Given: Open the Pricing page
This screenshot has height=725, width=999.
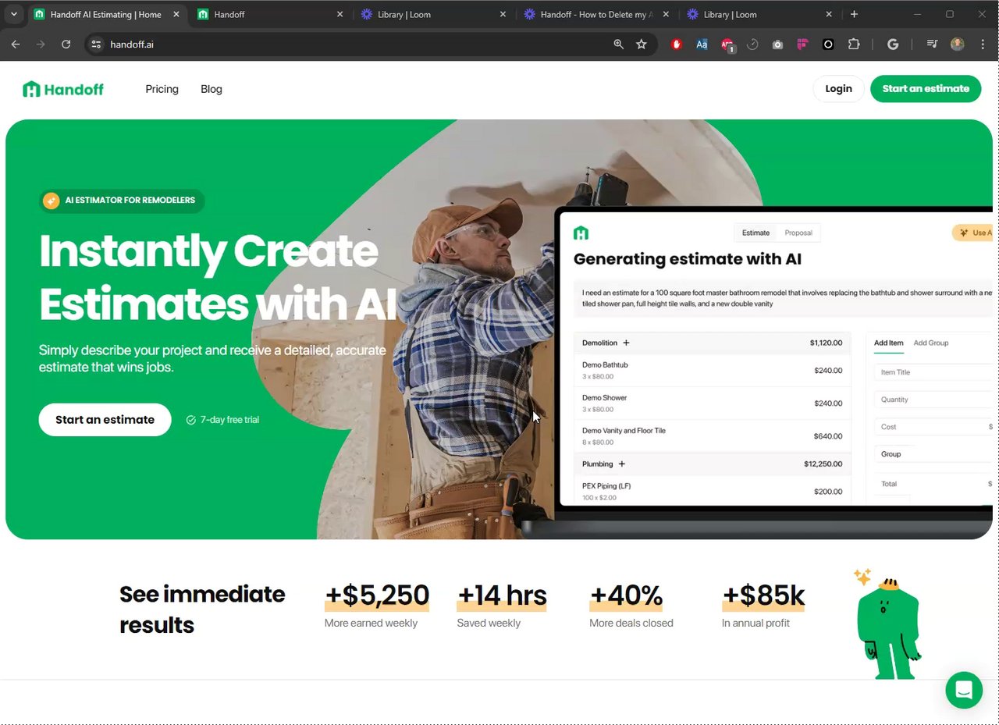Looking at the screenshot, I should tap(162, 89).
